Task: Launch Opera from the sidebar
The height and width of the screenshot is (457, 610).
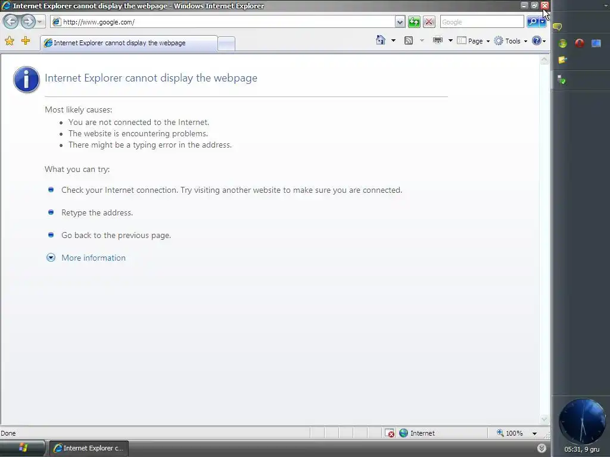Action: pos(579,43)
